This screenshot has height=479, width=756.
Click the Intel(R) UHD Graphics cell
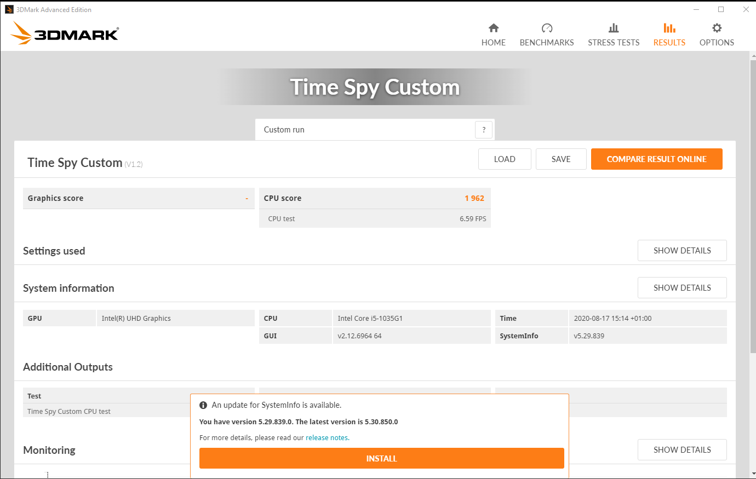(x=175, y=318)
